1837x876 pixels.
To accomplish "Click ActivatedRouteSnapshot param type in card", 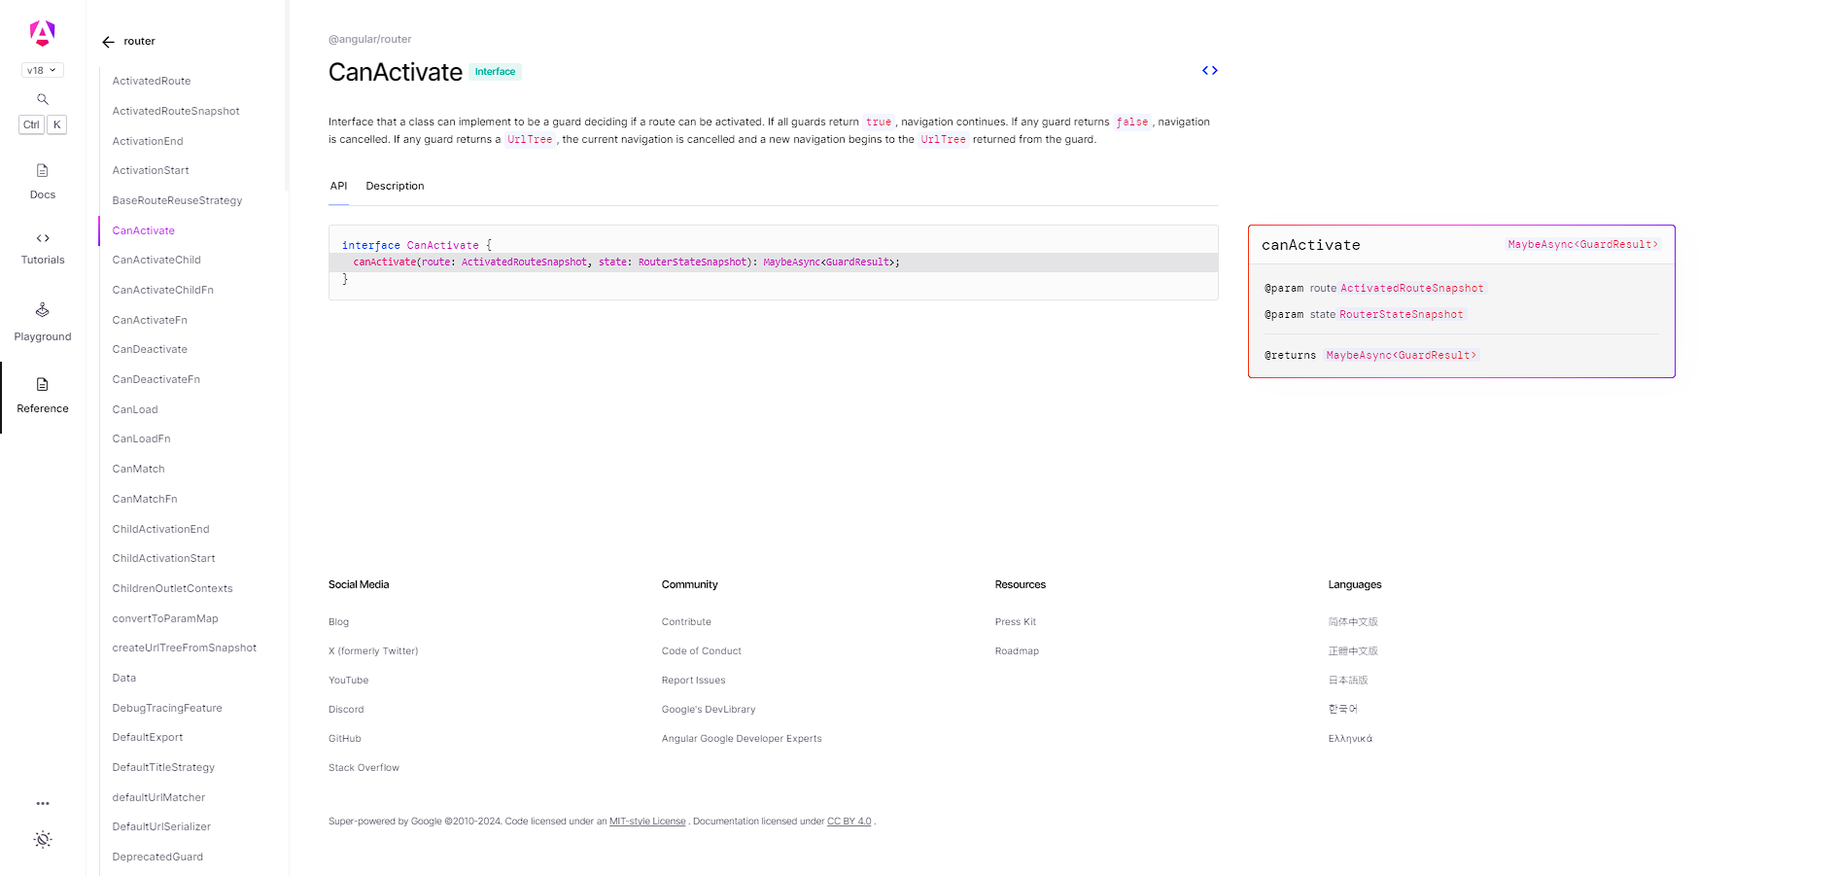I will click(x=1411, y=289).
